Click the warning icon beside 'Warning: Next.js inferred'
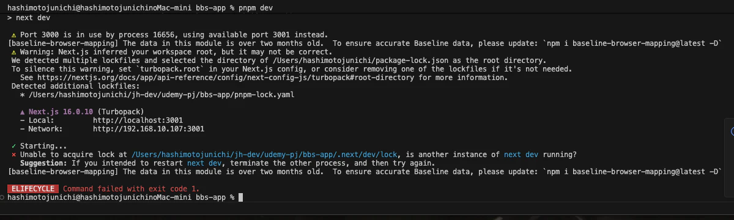The height and width of the screenshot is (220, 734). 14,52
